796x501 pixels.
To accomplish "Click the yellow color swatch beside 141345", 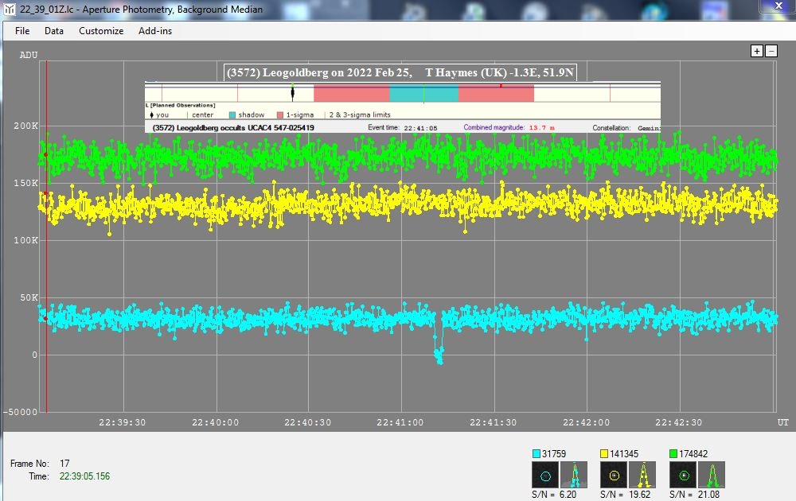I will tap(605, 453).
